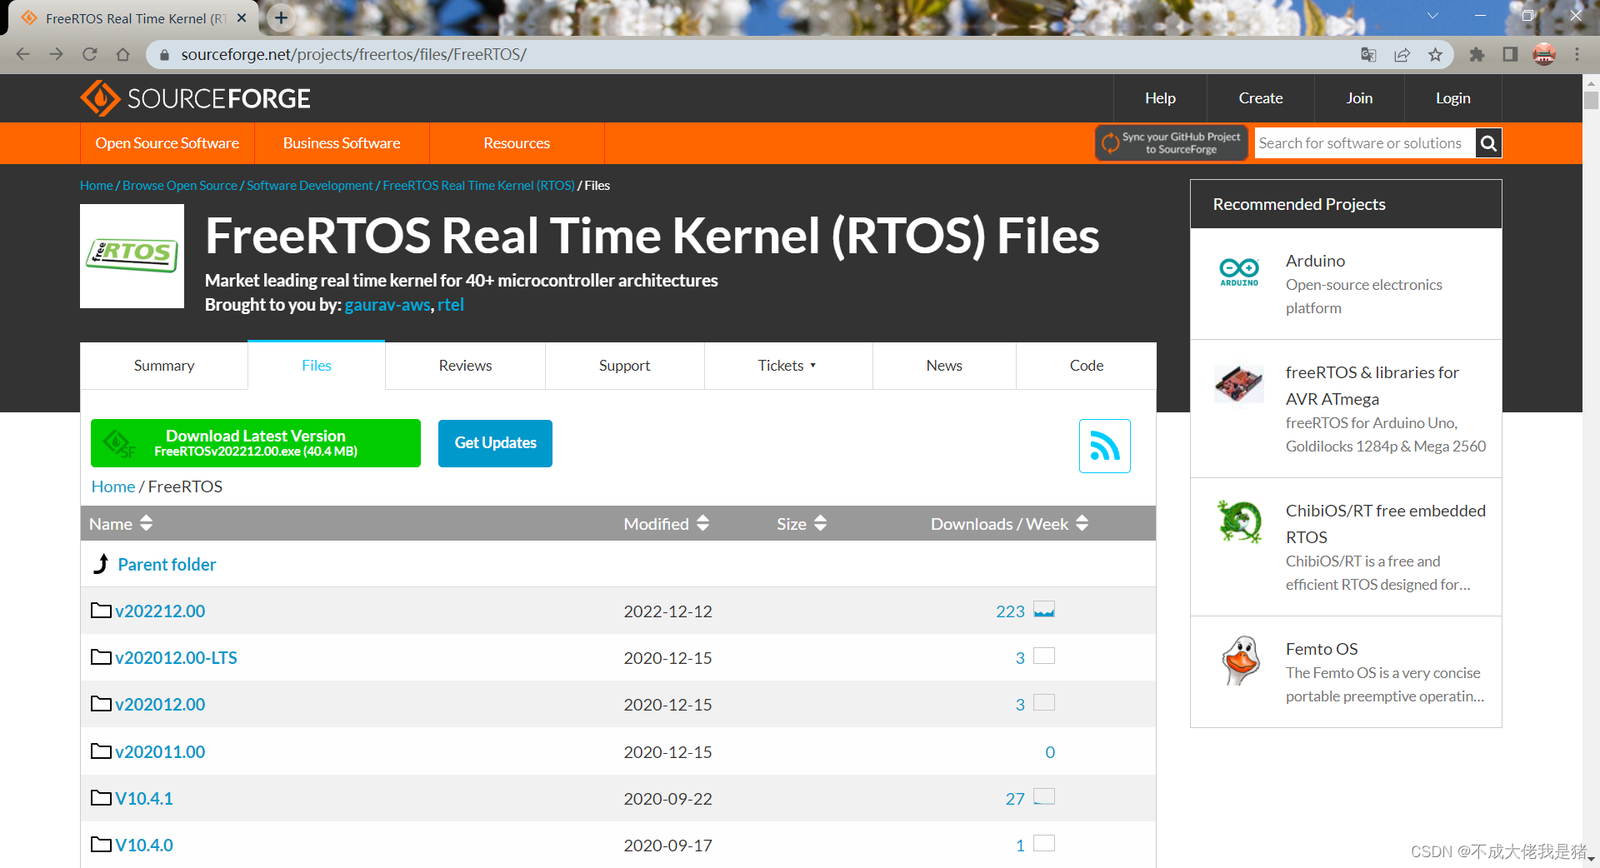Click the FreeRTOS project logo
Screen dimensions: 1600x868
[132, 256]
